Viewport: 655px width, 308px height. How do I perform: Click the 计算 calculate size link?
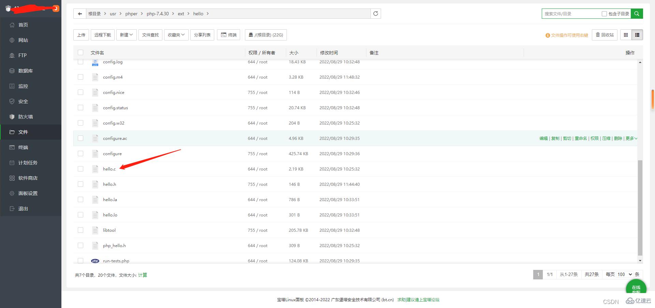pos(143,275)
